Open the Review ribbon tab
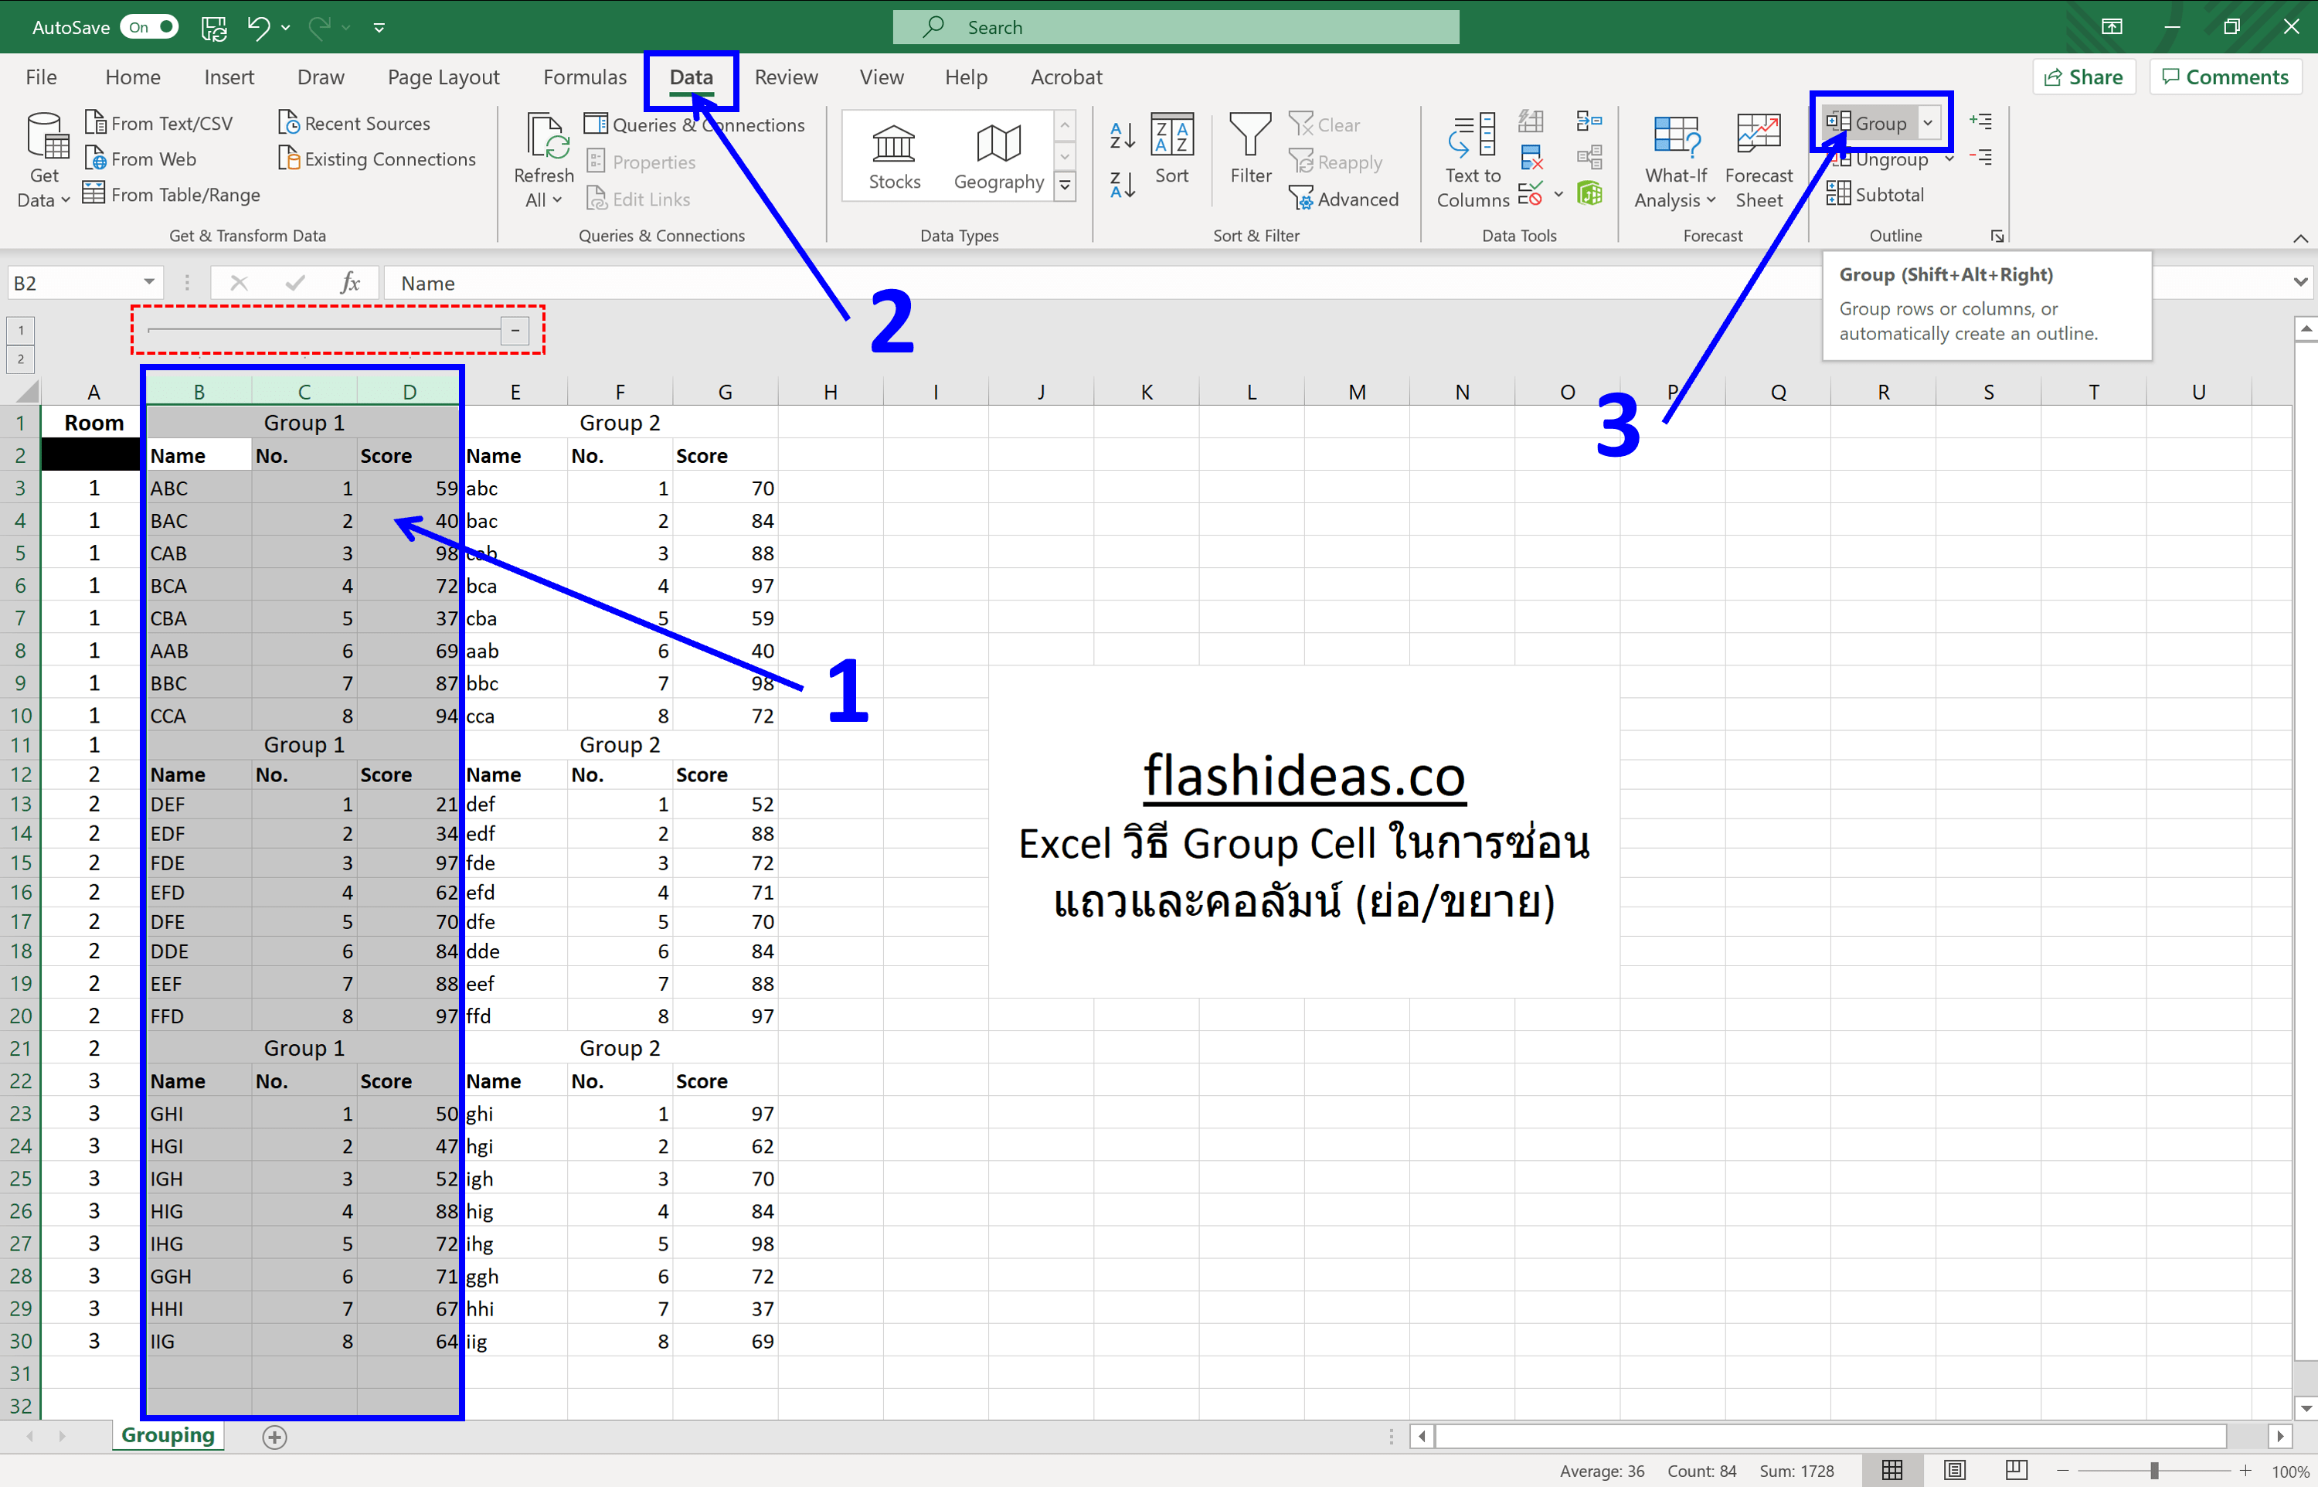This screenshot has height=1487, width=2318. point(786,77)
